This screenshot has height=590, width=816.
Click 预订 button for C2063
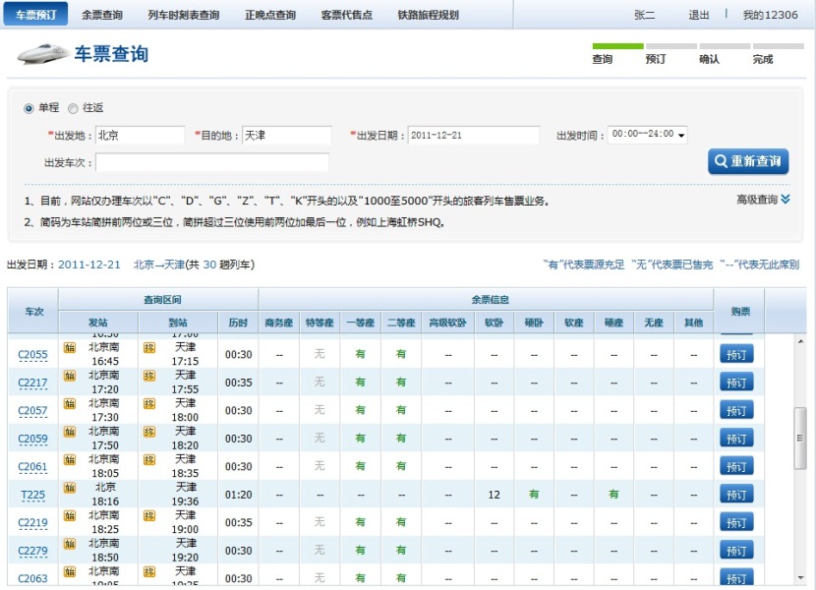tap(736, 578)
